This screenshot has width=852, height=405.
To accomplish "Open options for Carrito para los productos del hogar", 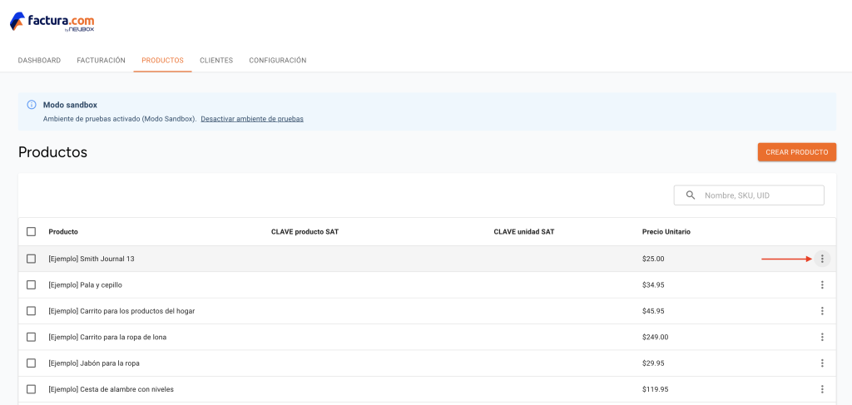I will pyautogui.click(x=822, y=311).
